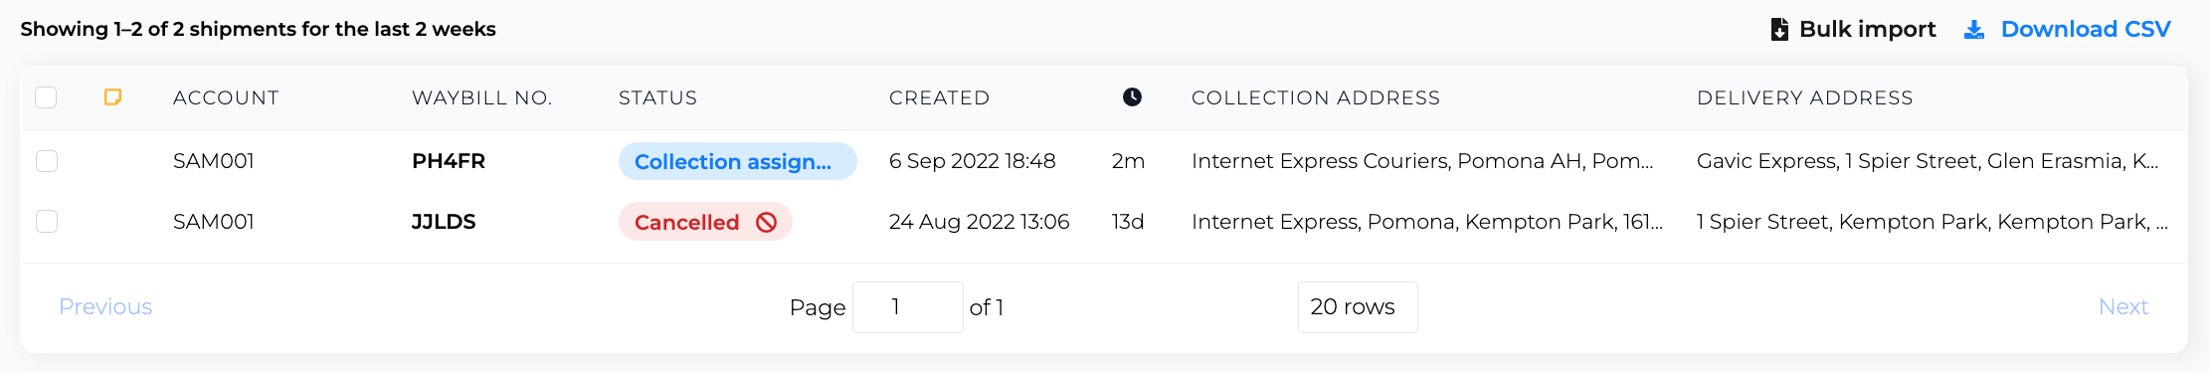
Task: Sort by the Waybill No. column header
Action: click(x=481, y=97)
